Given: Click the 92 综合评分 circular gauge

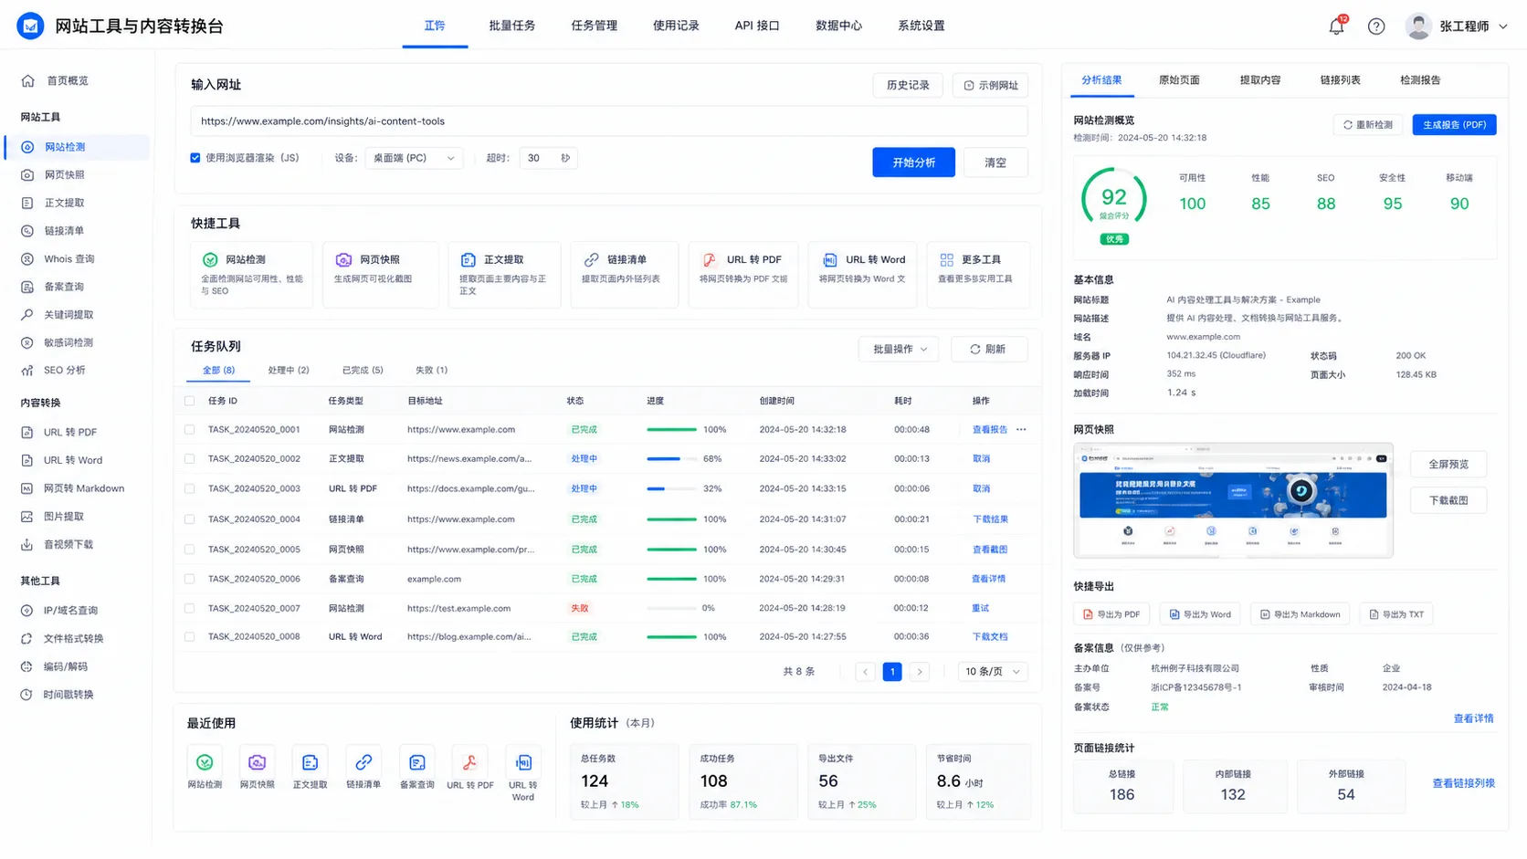Looking at the screenshot, I should 1114,199.
